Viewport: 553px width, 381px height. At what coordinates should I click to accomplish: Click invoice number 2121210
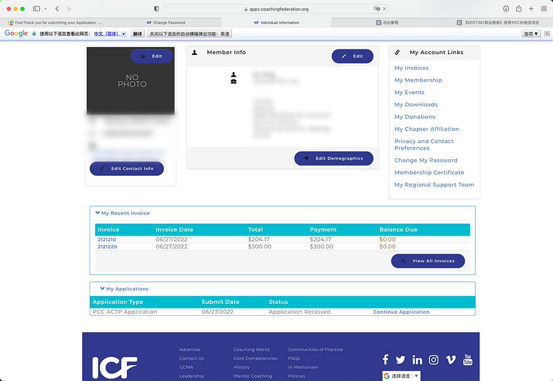tap(107, 240)
